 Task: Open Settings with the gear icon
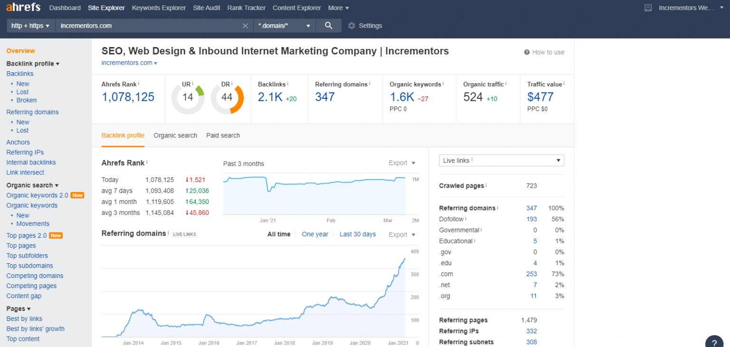pyautogui.click(x=351, y=25)
